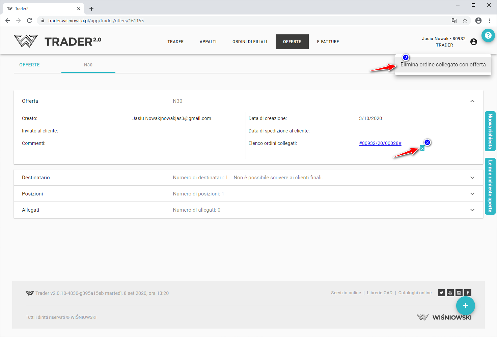The image size is (497, 337).
Task: Open the Appalti menu item
Action: pyautogui.click(x=208, y=42)
